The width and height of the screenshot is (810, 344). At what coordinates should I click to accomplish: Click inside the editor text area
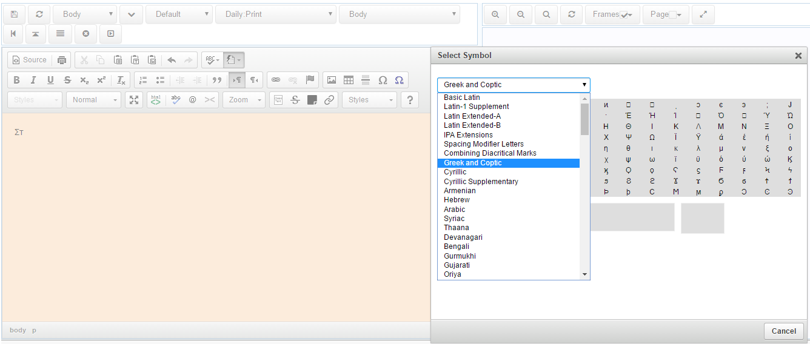click(x=216, y=217)
